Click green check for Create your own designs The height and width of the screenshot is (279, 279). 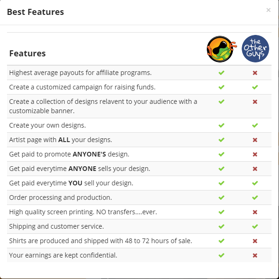coord(221,125)
